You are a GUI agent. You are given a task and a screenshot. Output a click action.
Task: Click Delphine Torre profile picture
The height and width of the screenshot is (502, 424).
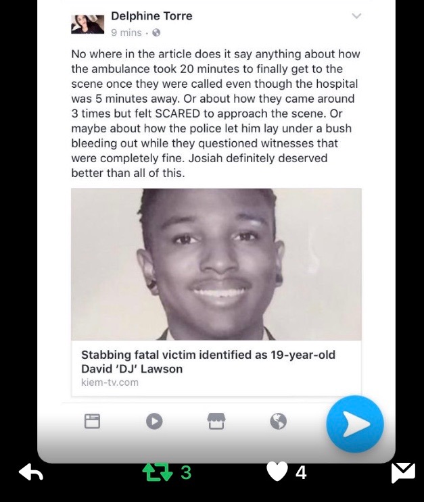tap(88, 24)
